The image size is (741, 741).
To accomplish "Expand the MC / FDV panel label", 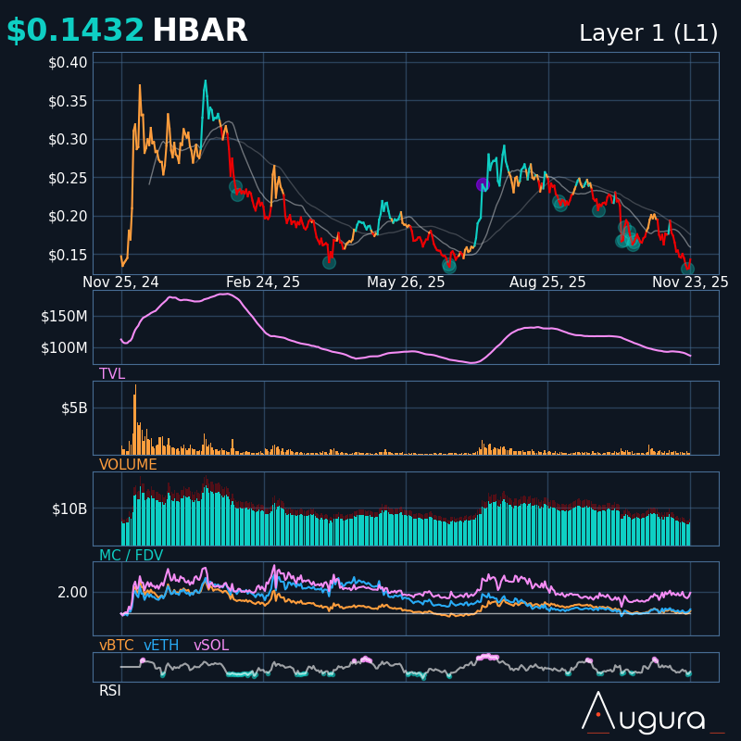I will pyautogui.click(x=131, y=556).
